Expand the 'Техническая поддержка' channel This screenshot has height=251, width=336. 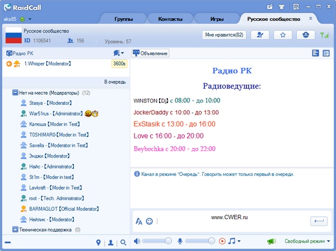pos(15,229)
